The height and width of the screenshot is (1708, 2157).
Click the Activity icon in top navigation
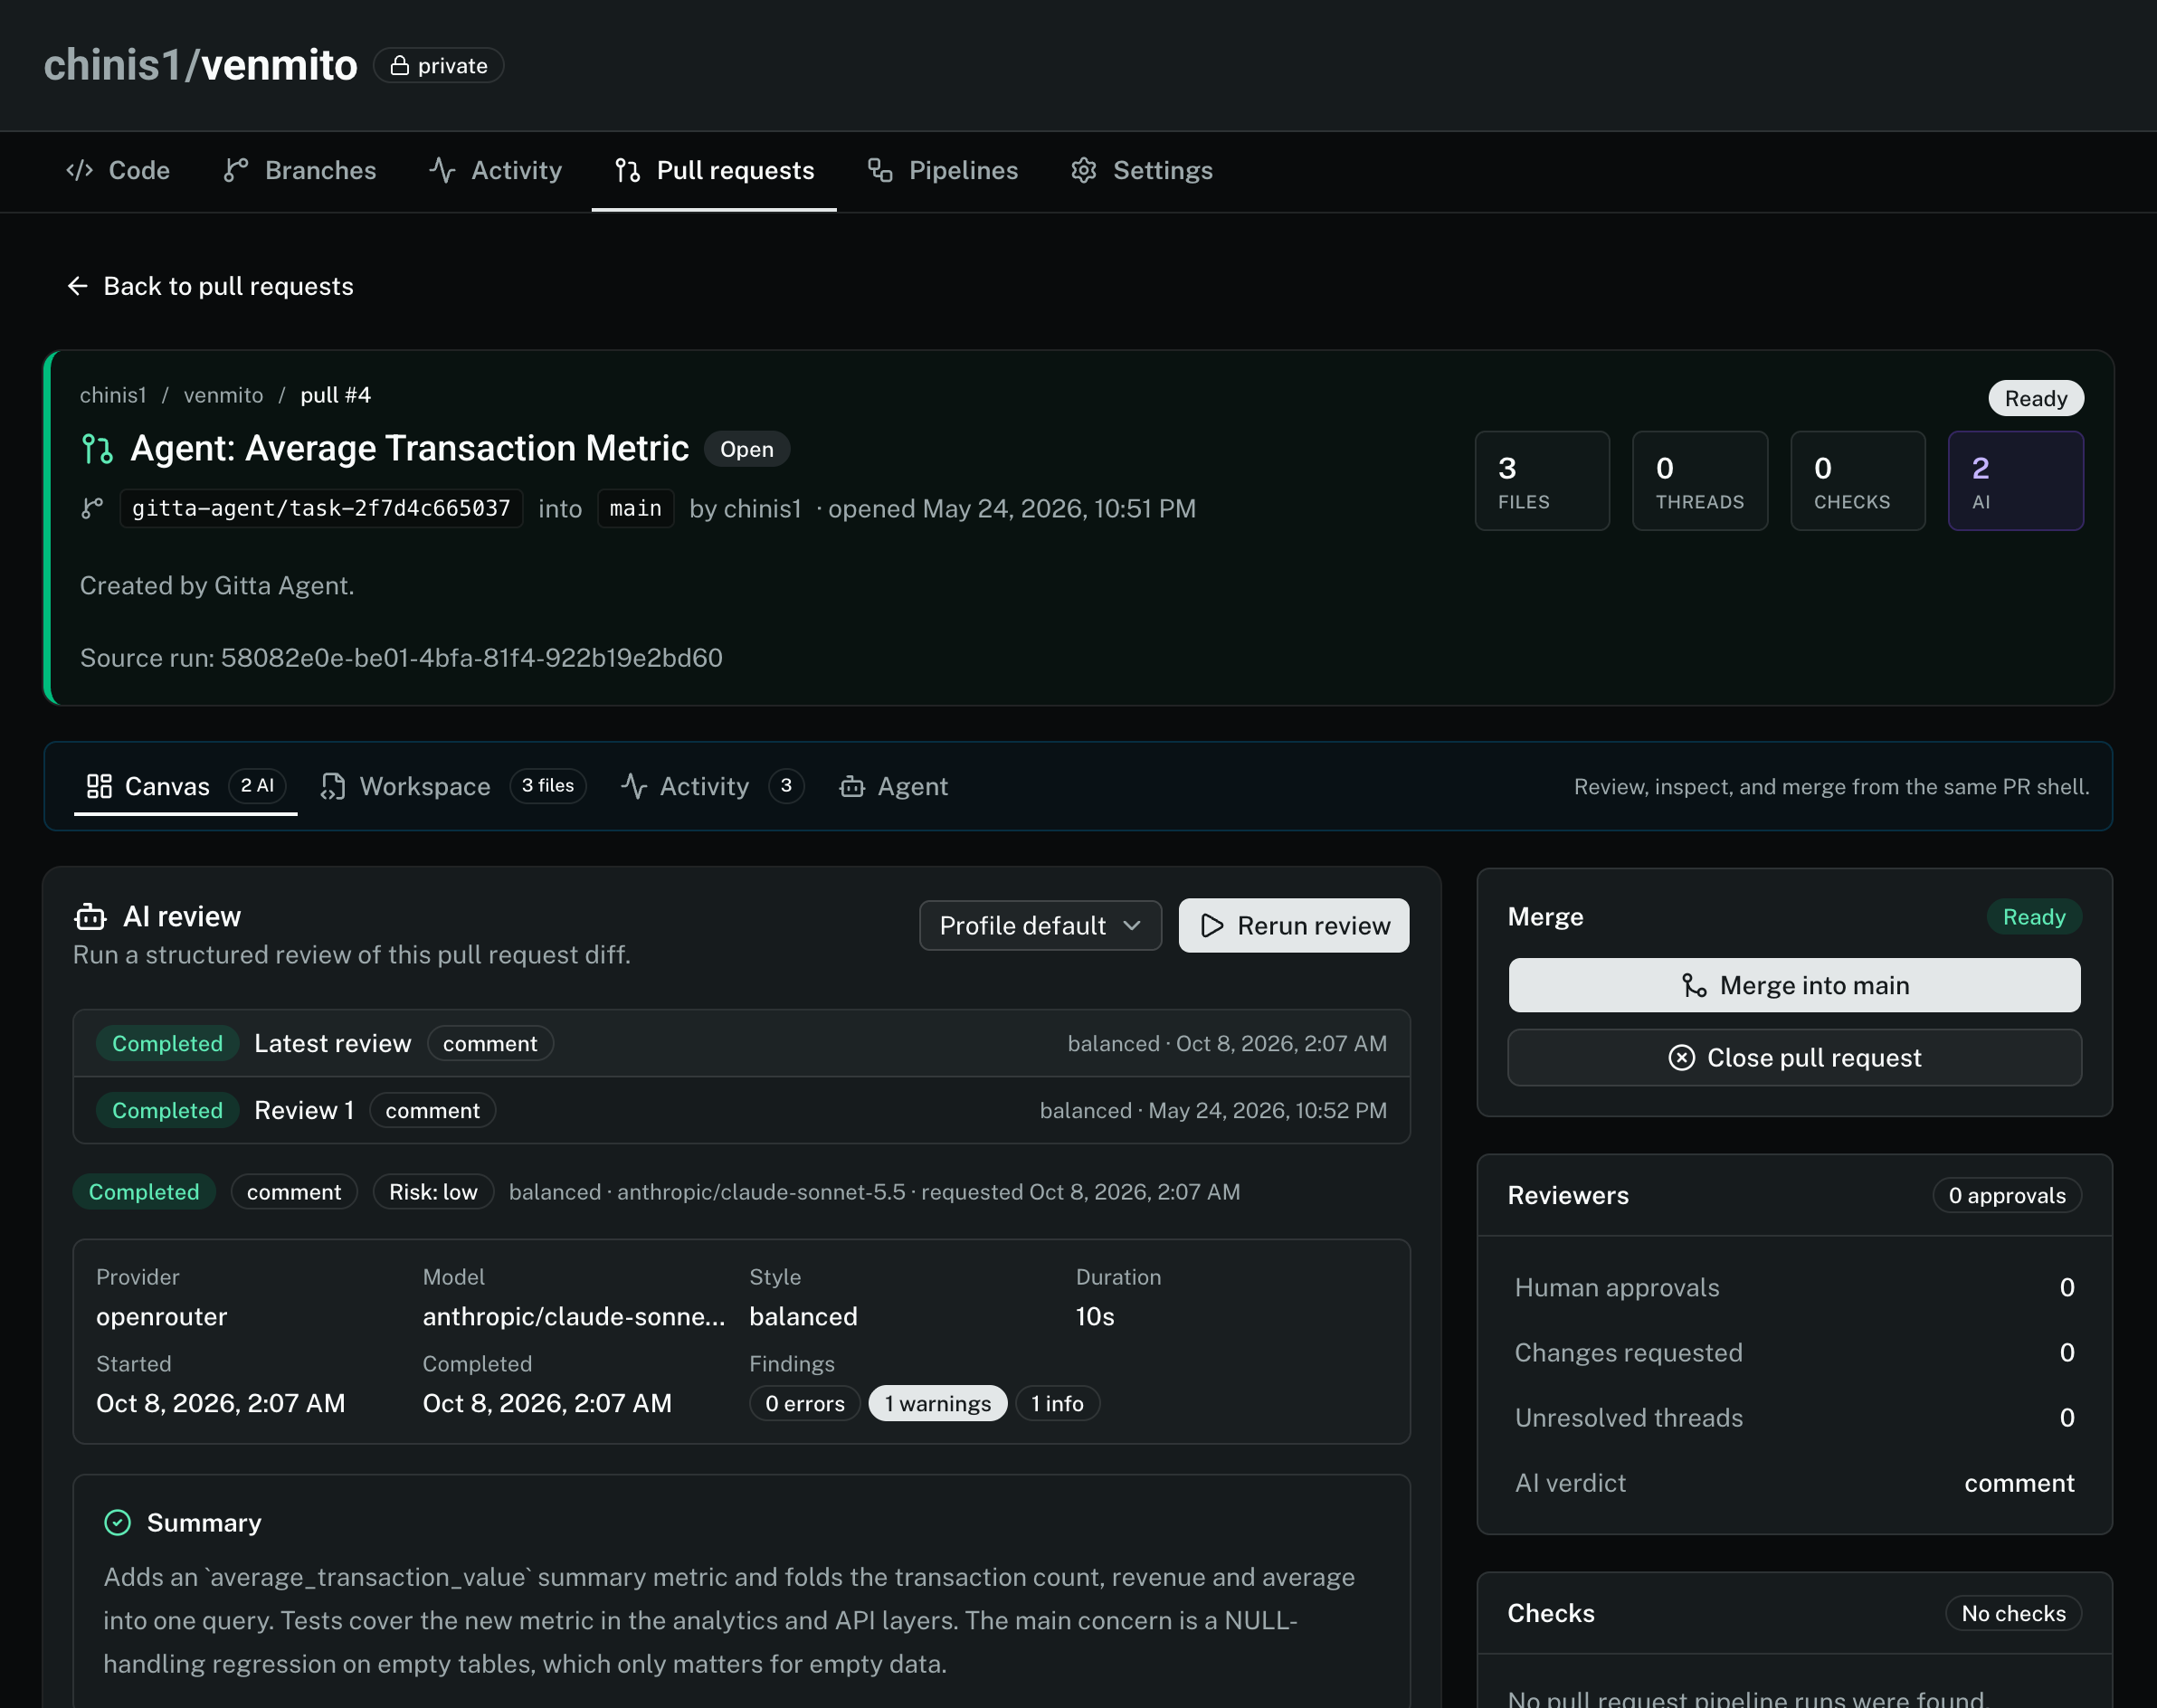442,170
